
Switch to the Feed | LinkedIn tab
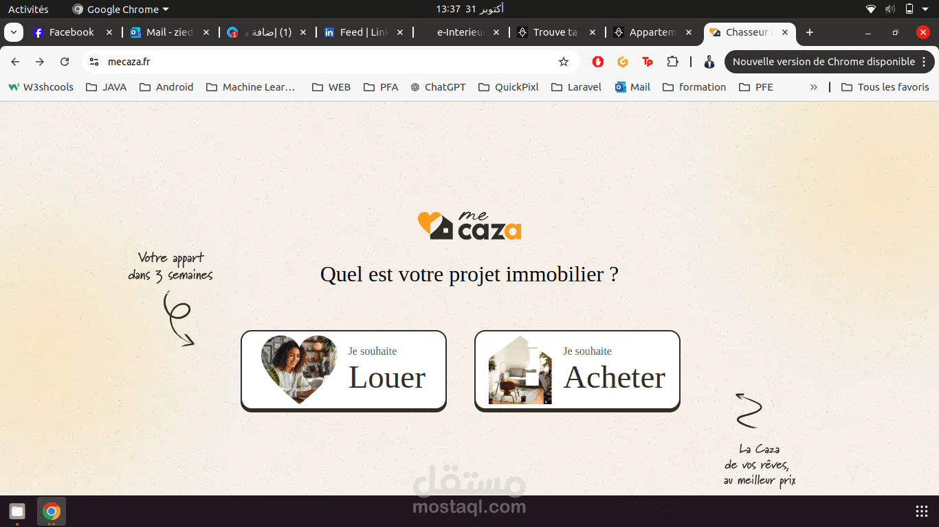[x=363, y=32]
